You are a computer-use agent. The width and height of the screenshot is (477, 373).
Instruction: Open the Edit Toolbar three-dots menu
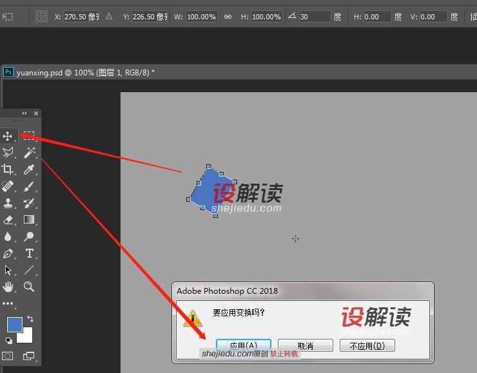point(8,303)
